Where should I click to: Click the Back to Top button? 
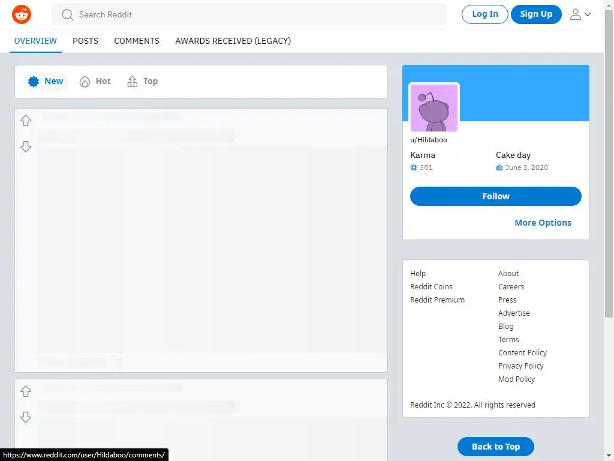(x=496, y=447)
